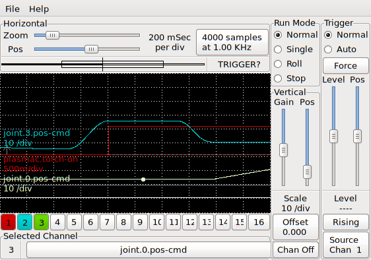Open joint.0.pos-cmd channel source selector
The width and height of the screenshot is (371, 260).
click(x=153, y=250)
